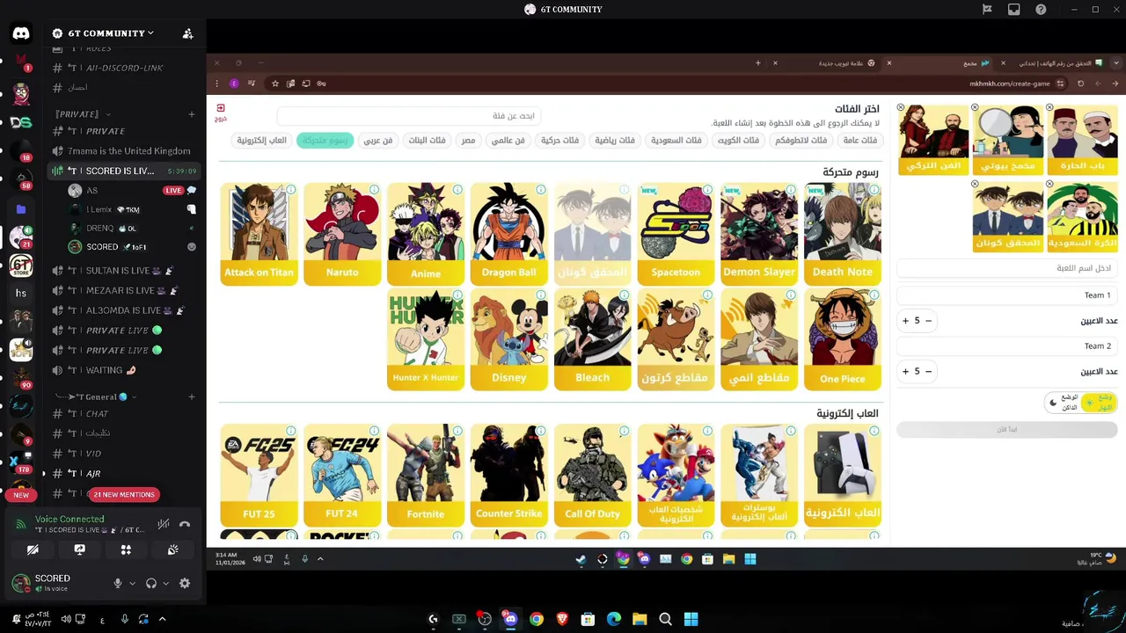
Task: Open the invite people icon beside 6T COMMUNITY
Action: click(x=187, y=33)
